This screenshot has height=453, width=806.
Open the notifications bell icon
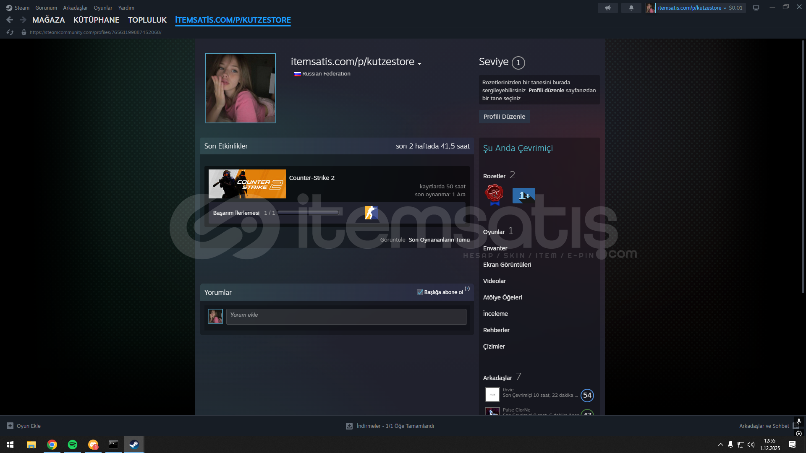[631, 8]
